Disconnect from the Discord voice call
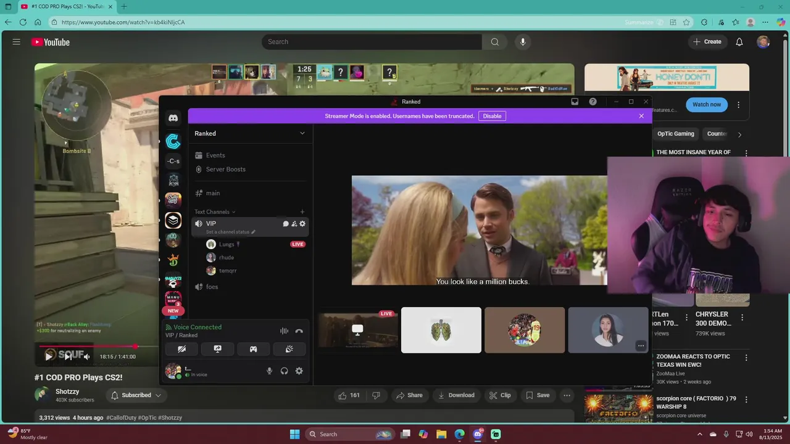Screen dimensions: 790x444 (x=299, y=331)
